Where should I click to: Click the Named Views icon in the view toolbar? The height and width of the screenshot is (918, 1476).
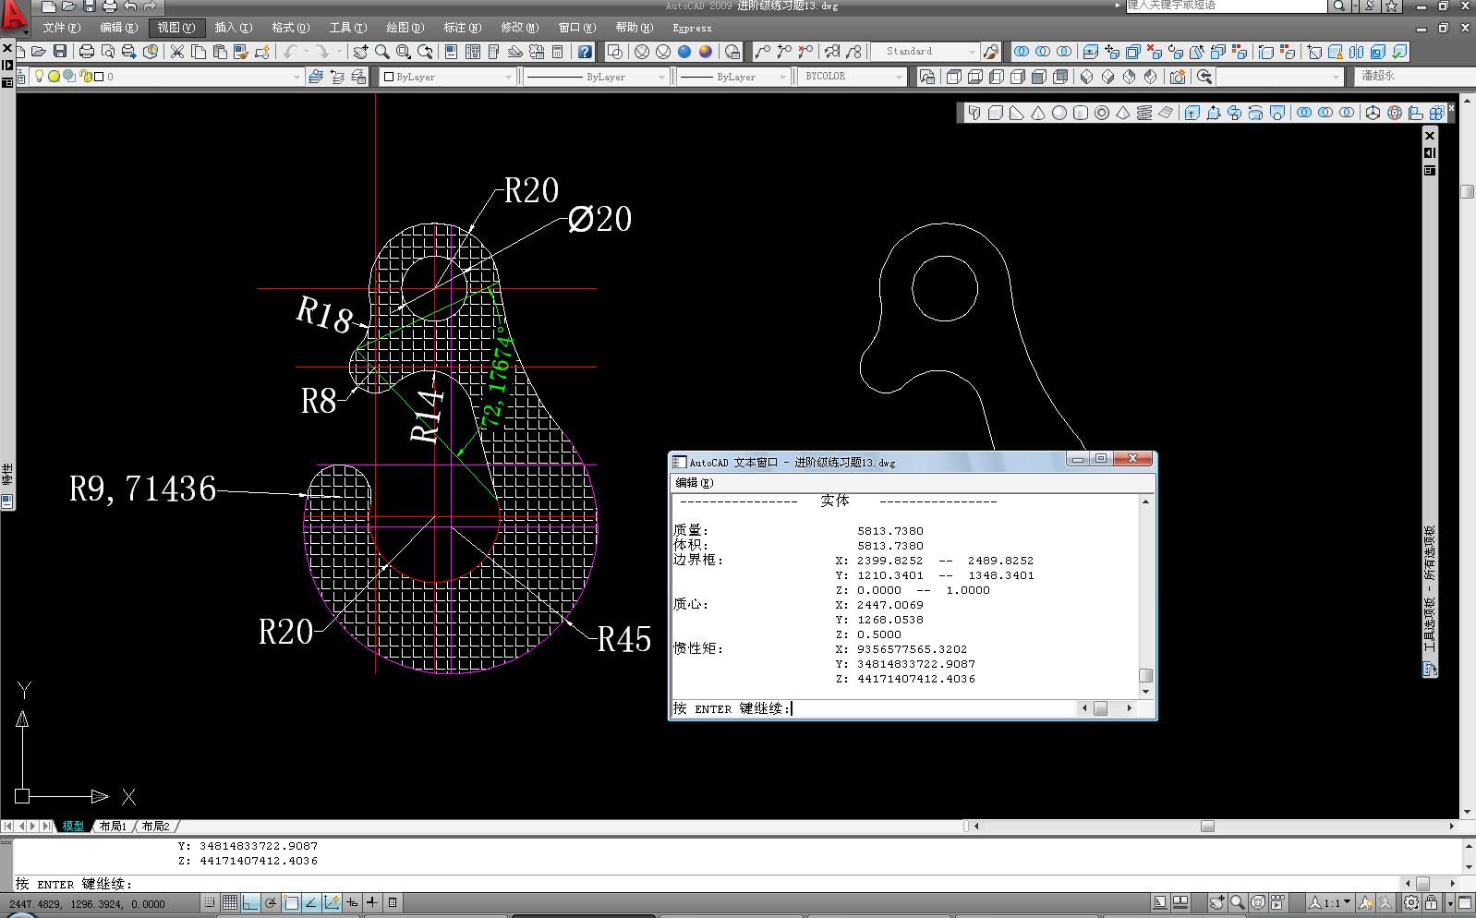click(x=927, y=77)
